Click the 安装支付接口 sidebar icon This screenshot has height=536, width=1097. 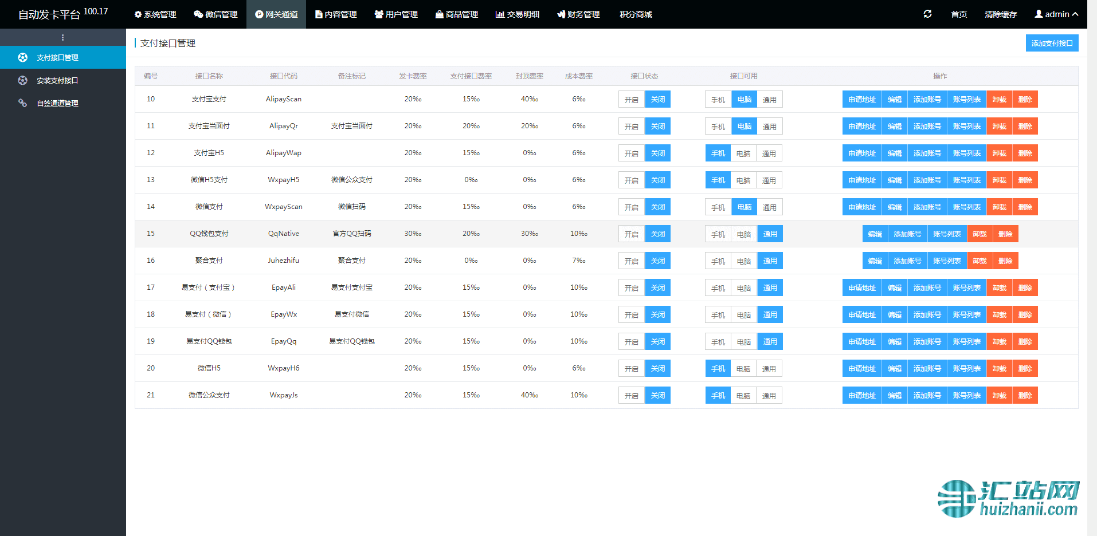click(x=22, y=80)
